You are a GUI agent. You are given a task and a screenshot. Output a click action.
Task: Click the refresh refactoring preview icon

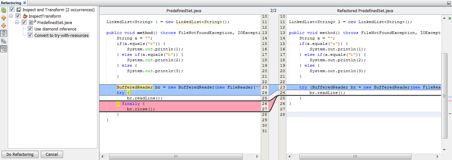coord(4,10)
